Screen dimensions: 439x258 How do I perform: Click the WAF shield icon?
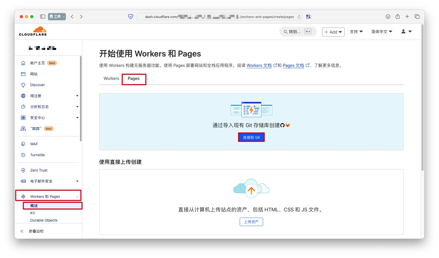(x=23, y=144)
